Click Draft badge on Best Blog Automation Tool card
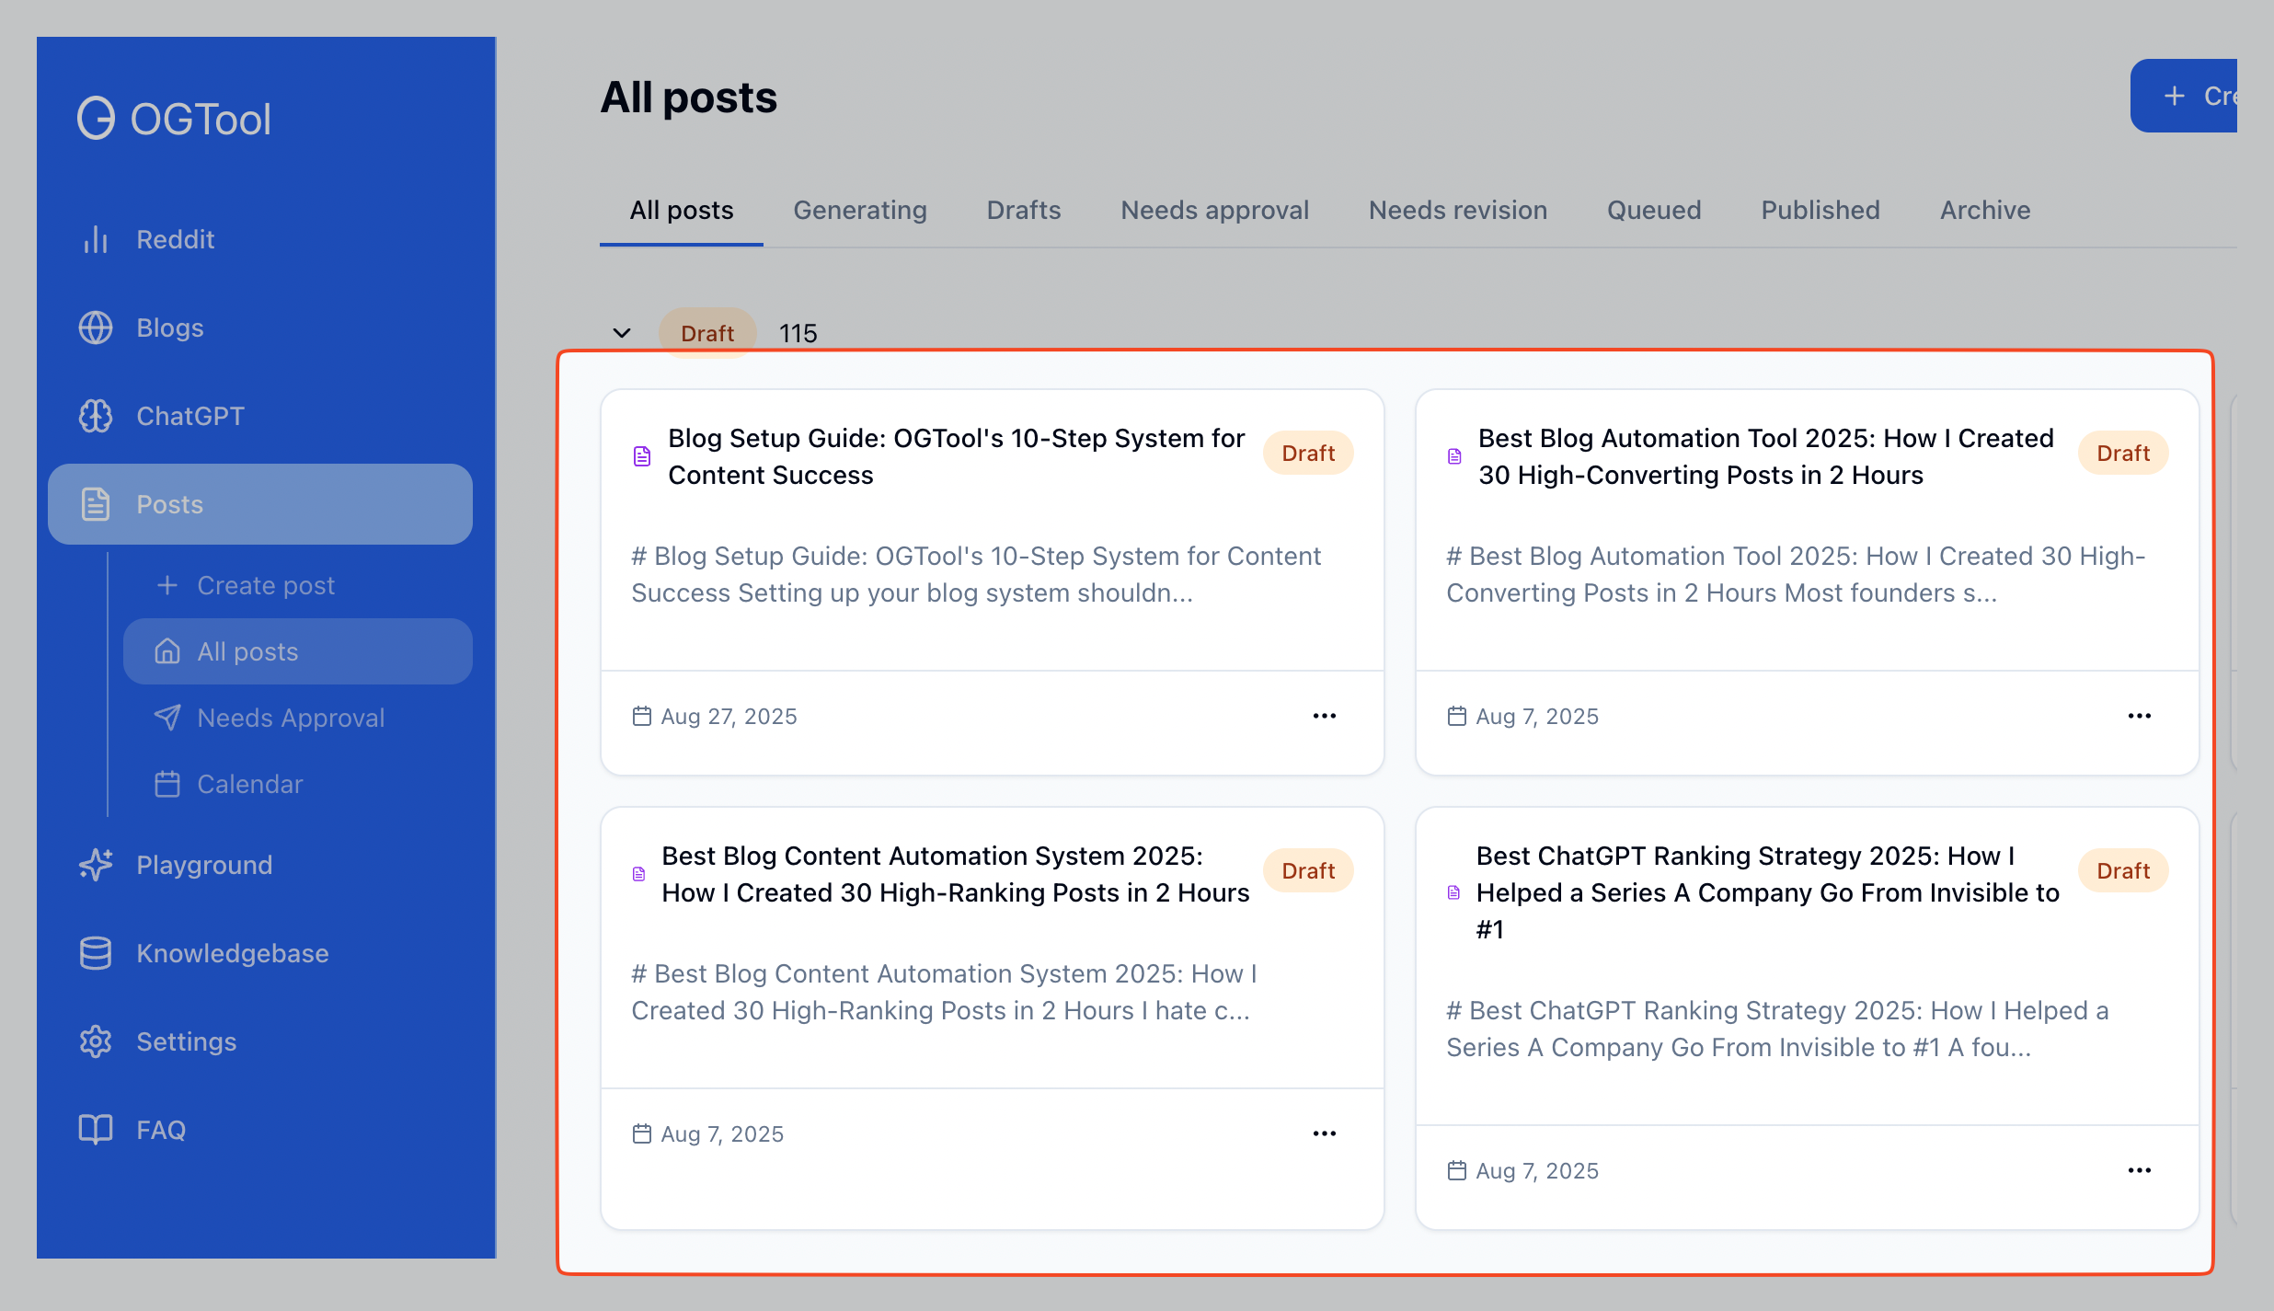Viewport: 2274px width, 1311px height. click(x=2123, y=453)
